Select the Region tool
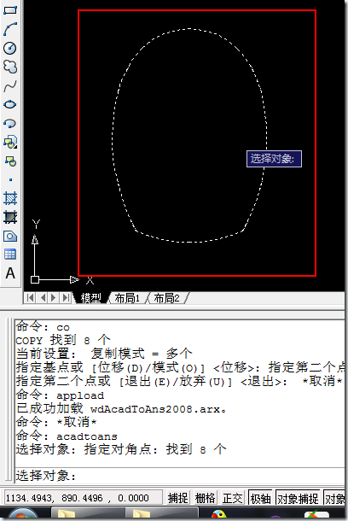This screenshot has height=521, width=348. pyautogui.click(x=10, y=237)
